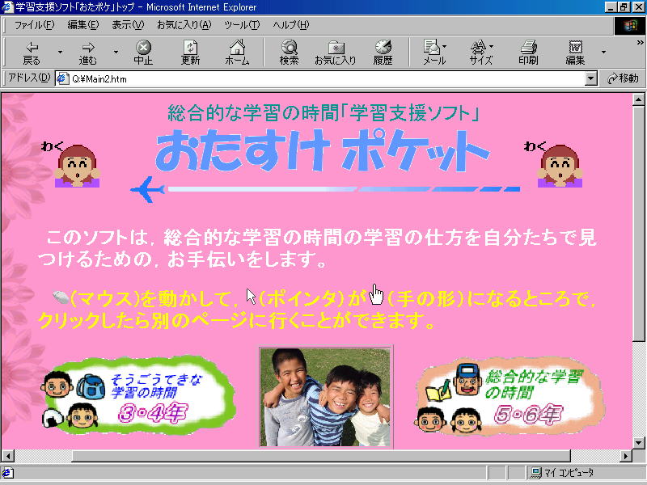Go home via the ホーム icon
This screenshot has height=485, width=647.
237,53
